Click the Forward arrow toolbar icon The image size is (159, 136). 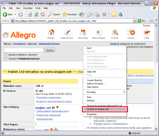click(x=20, y=14)
